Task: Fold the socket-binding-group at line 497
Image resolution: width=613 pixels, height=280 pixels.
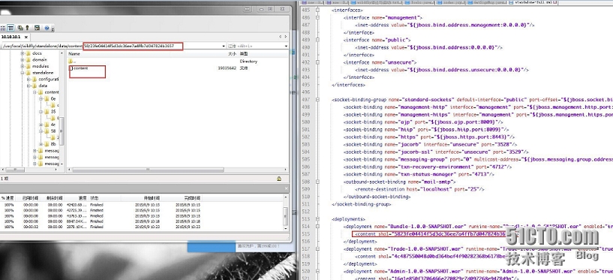Action: pos(317,99)
